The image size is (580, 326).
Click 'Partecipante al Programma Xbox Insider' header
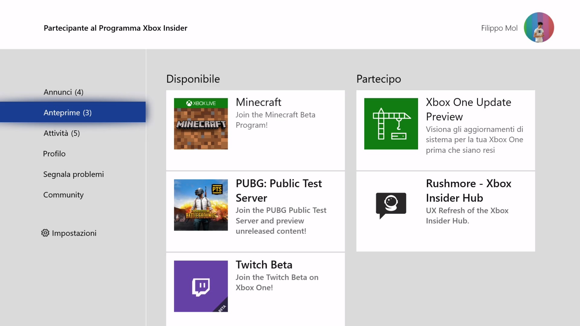click(x=115, y=28)
